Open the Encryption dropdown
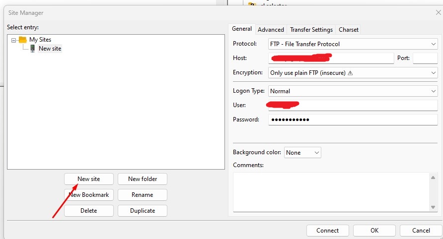 point(353,73)
